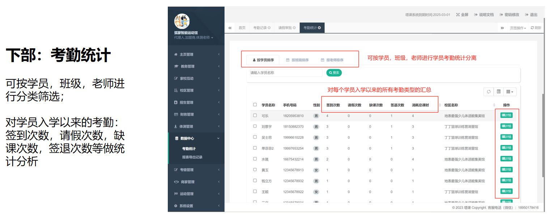Click the 全屏 fullscreen icon

tap(458, 15)
